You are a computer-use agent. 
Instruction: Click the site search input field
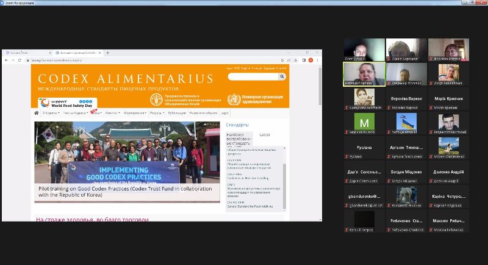(x=253, y=77)
